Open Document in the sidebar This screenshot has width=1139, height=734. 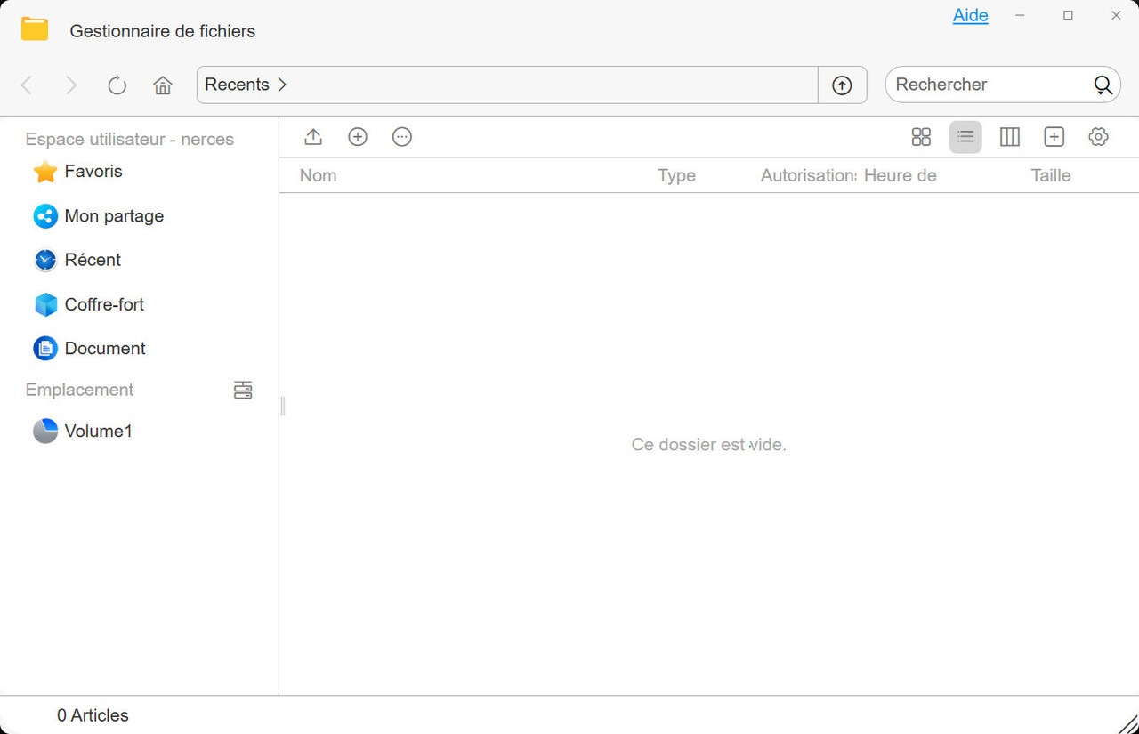point(89,349)
